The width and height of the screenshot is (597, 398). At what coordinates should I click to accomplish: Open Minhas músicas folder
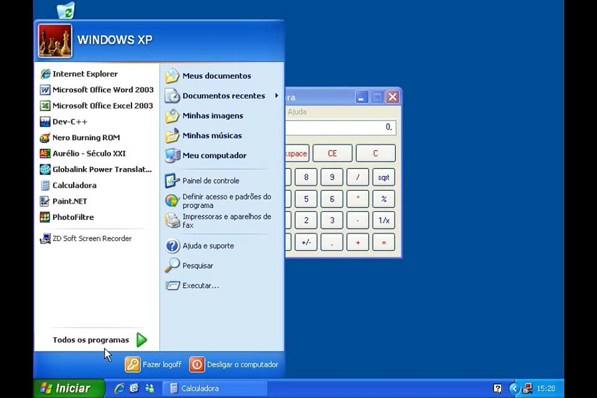tap(203, 135)
